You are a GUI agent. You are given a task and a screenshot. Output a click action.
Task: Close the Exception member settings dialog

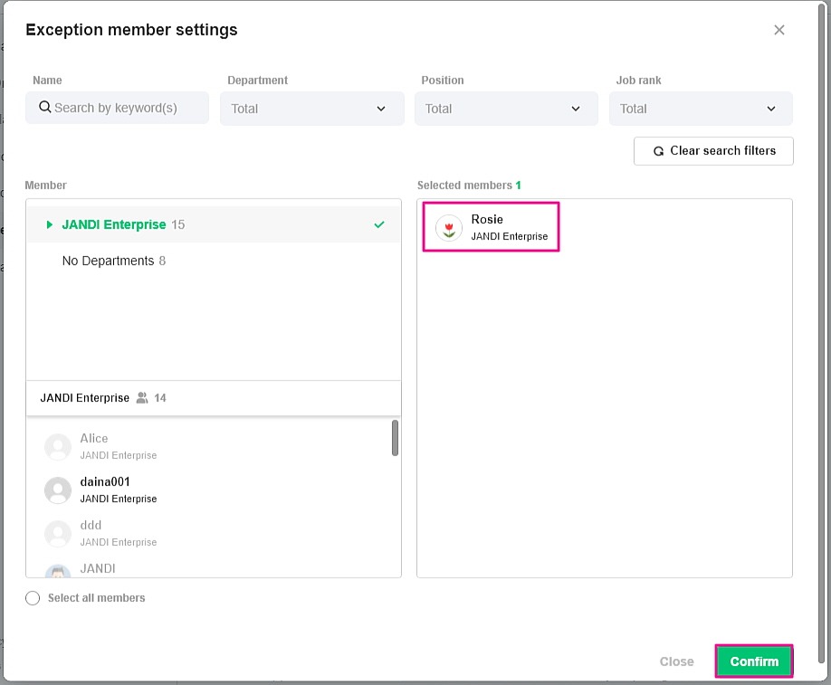[778, 30]
